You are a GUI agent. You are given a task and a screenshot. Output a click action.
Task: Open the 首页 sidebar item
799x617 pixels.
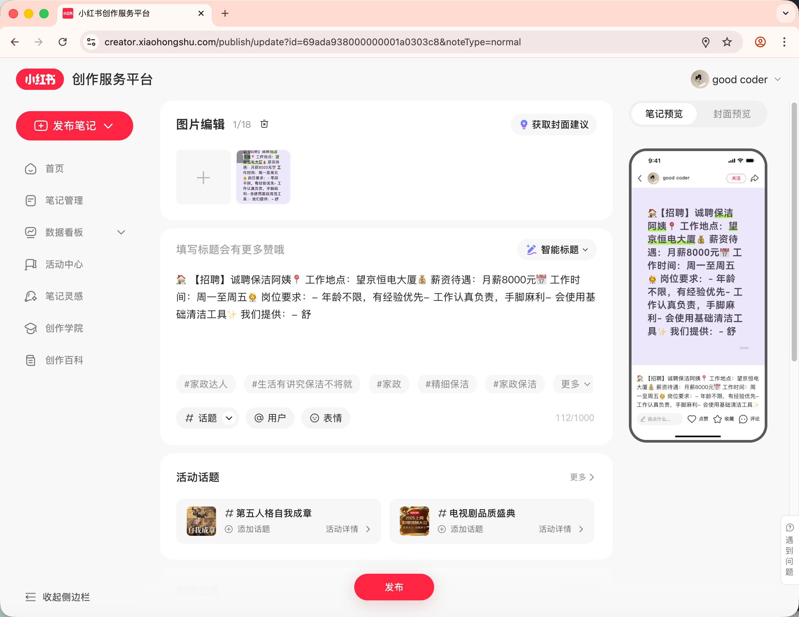pyautogui.click(x=55, y=169)
